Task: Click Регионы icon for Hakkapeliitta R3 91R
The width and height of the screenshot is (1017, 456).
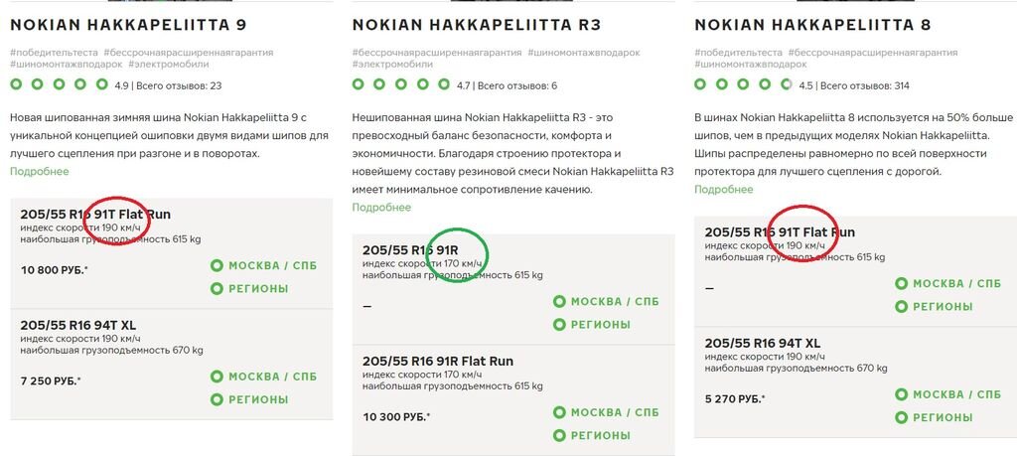Action: (x=559, y=324)
